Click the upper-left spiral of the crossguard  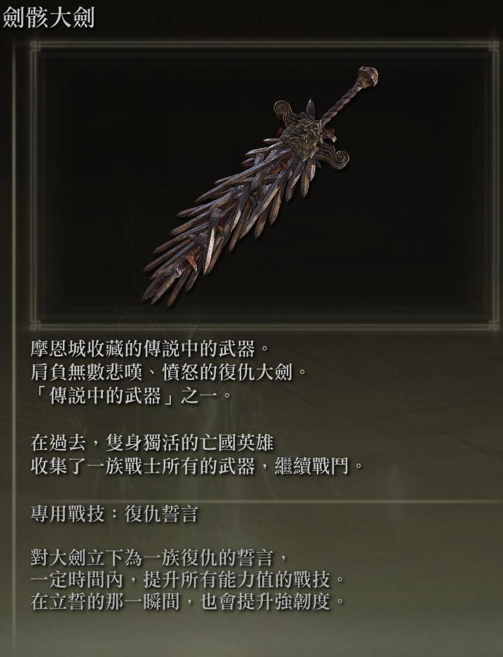[x=285, y=110]
